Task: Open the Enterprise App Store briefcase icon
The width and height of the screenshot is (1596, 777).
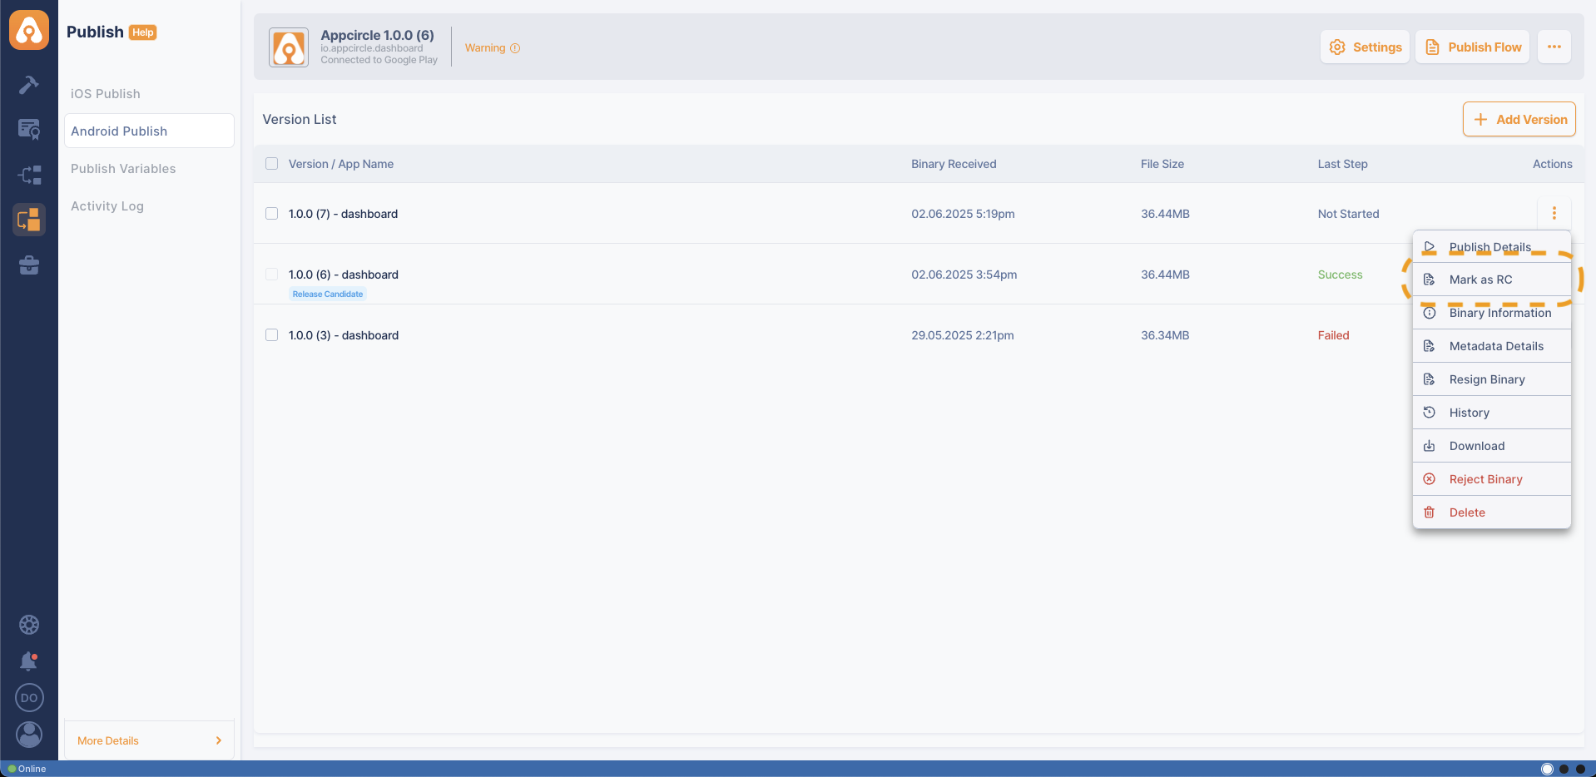Action: (x=29, y=265)
